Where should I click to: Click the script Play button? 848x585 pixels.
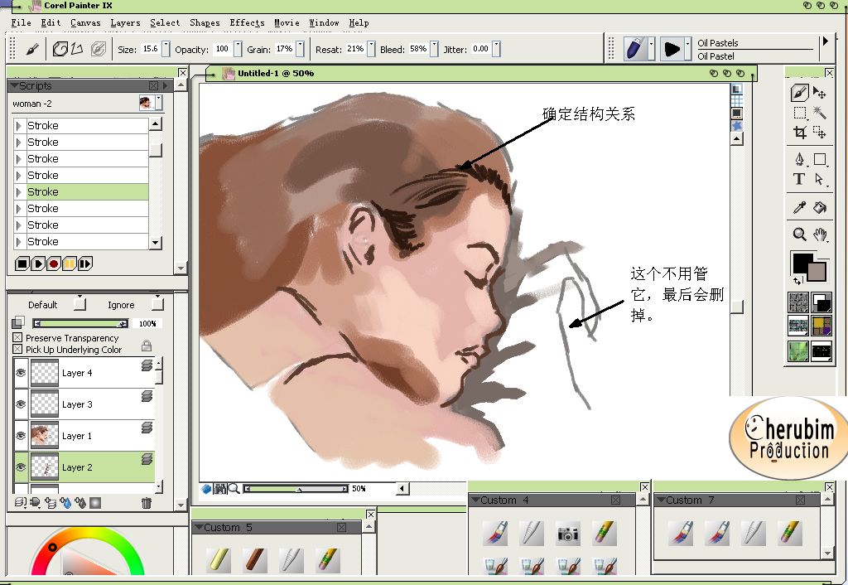click(38, 264)
